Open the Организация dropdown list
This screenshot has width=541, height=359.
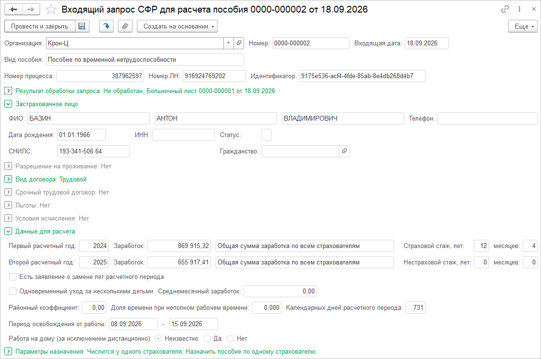[228, 43]
